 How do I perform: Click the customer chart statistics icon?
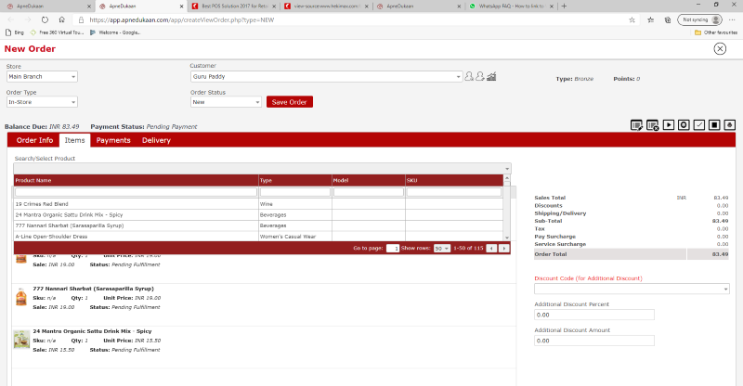(491, 77)
